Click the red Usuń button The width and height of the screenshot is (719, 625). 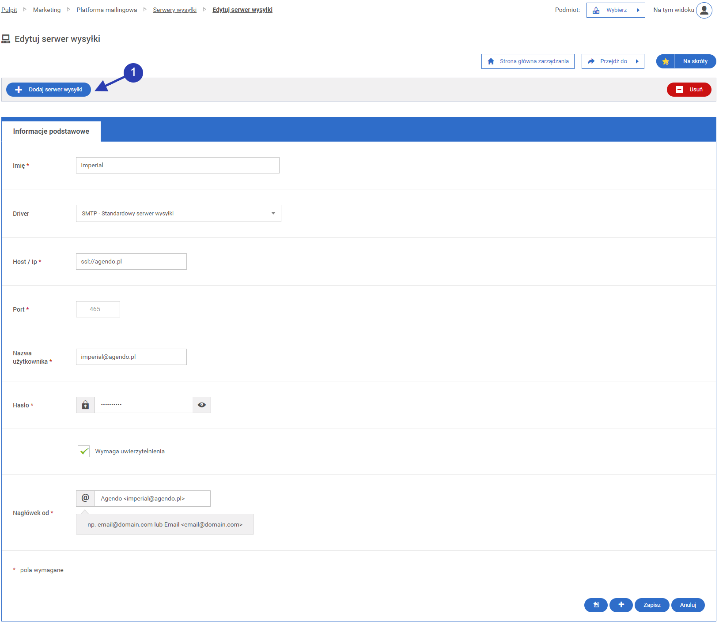point(689,90)
